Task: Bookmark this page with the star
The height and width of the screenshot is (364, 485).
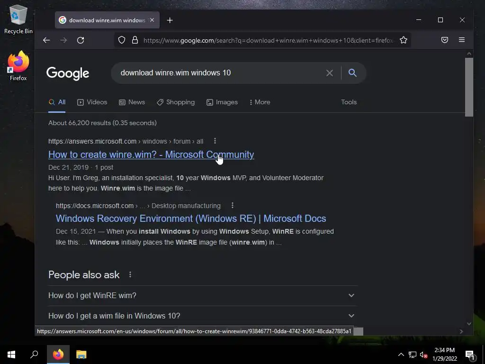Action: (404, 40)
